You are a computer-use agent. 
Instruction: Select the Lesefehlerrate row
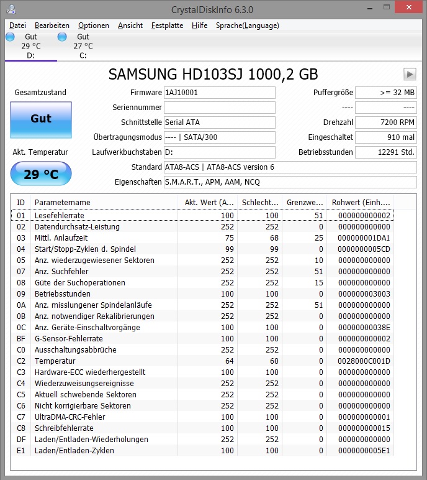[203, 216]
